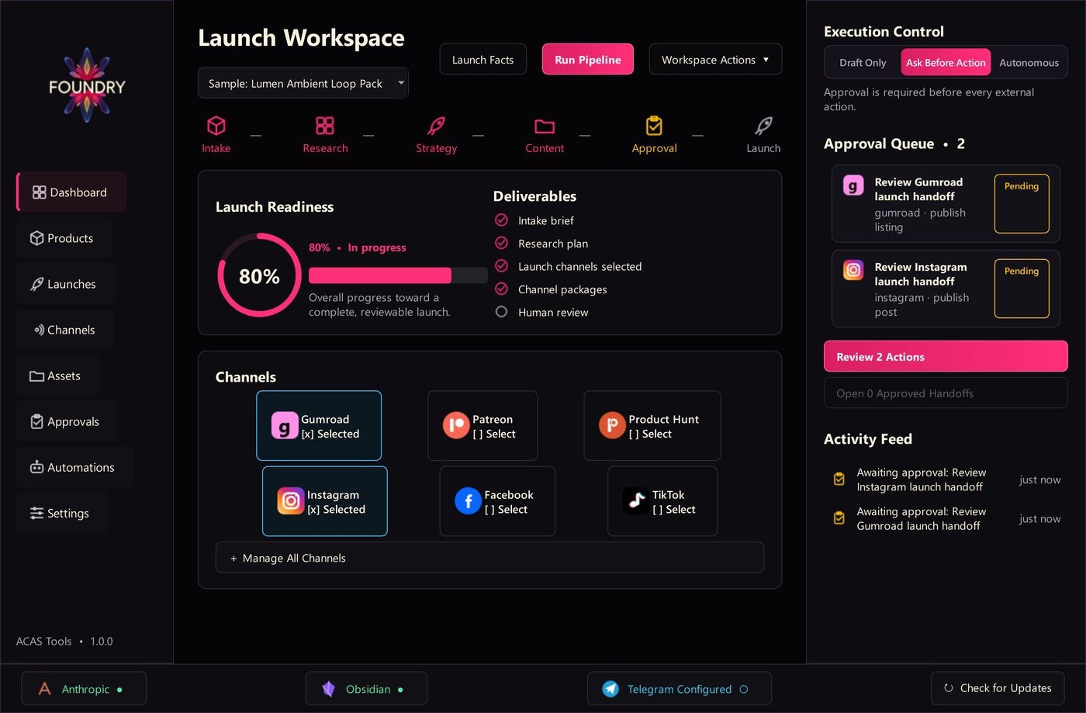Open Products in the sidebar
Screen dimensions: 1086x713
click(x=64, y=238)
